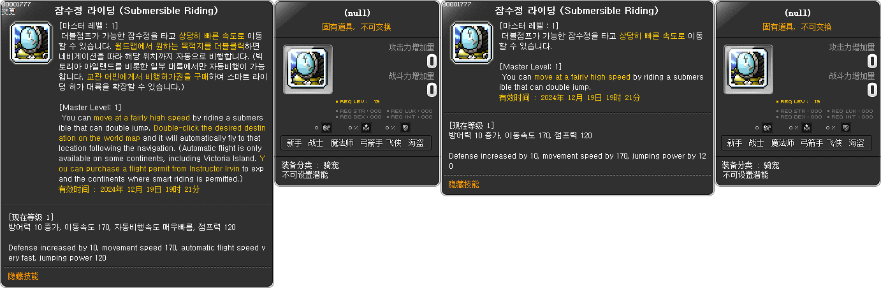This screenshot has height=288, width=881.
Task: Click the boss damage icon in the first (null) panel
Action: tap(367, 128)
